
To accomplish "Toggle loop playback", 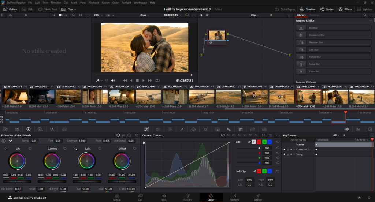I will pyautogui.click(x=157, y=81).
